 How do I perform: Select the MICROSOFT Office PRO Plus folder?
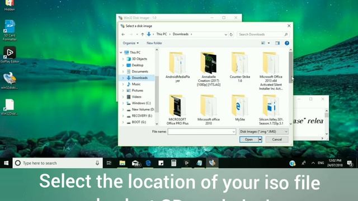click(x=177, y=109)
